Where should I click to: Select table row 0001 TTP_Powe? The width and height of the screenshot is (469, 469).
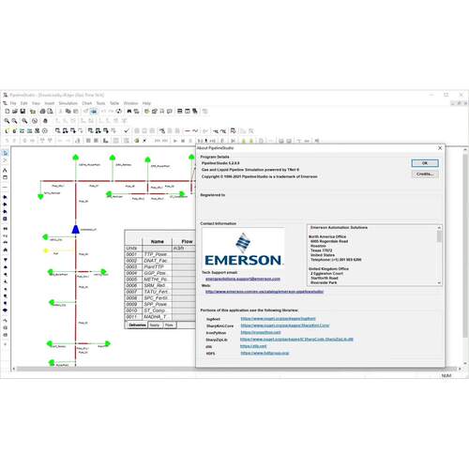(x=159, y=254)
